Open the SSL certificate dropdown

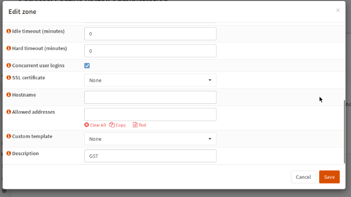[x=150, y=80]
